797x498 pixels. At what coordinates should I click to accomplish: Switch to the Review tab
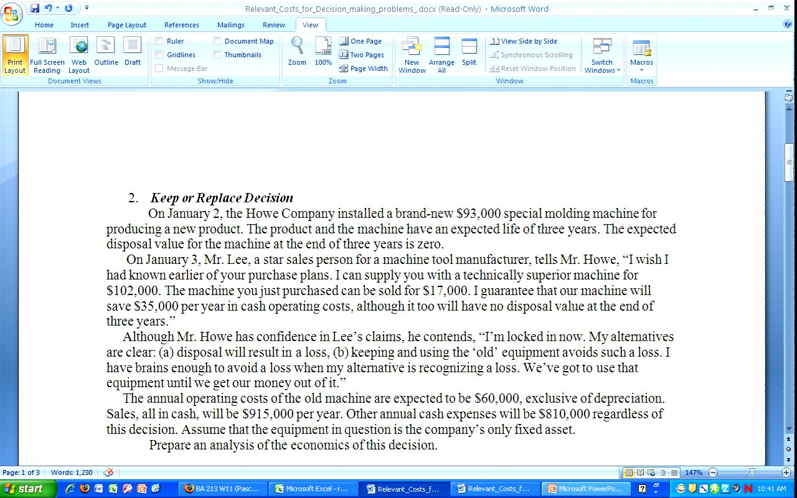(x=273, y=25)
